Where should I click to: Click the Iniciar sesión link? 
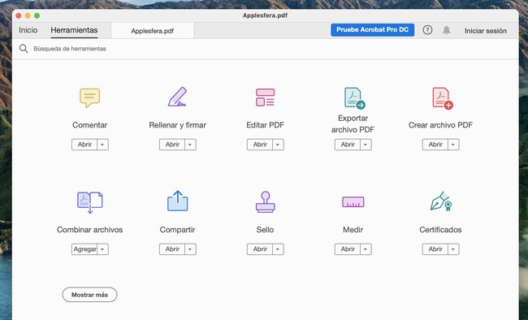[486, 31]
